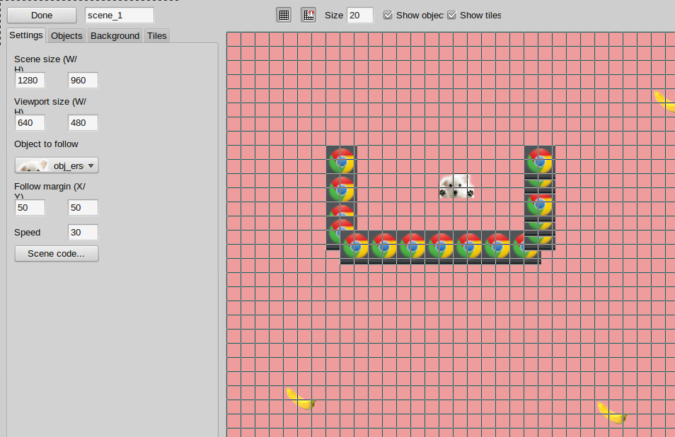Edit the Speed field value 30

tap(83, 232)
